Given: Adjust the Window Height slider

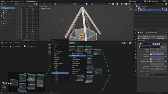Looking at the screenshot, I should pyautogui.click(x=158, y=59).
